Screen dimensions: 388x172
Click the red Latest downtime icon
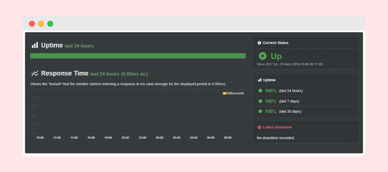[x=259, y=127]
